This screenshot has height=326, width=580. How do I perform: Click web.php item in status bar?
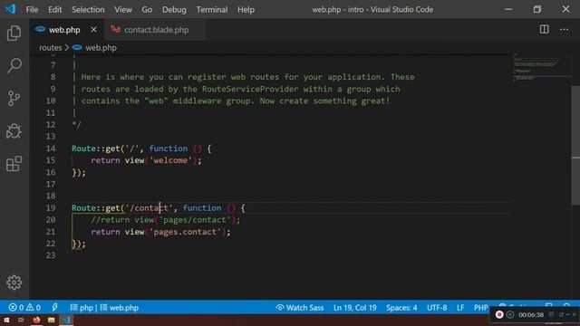(119, 308)
